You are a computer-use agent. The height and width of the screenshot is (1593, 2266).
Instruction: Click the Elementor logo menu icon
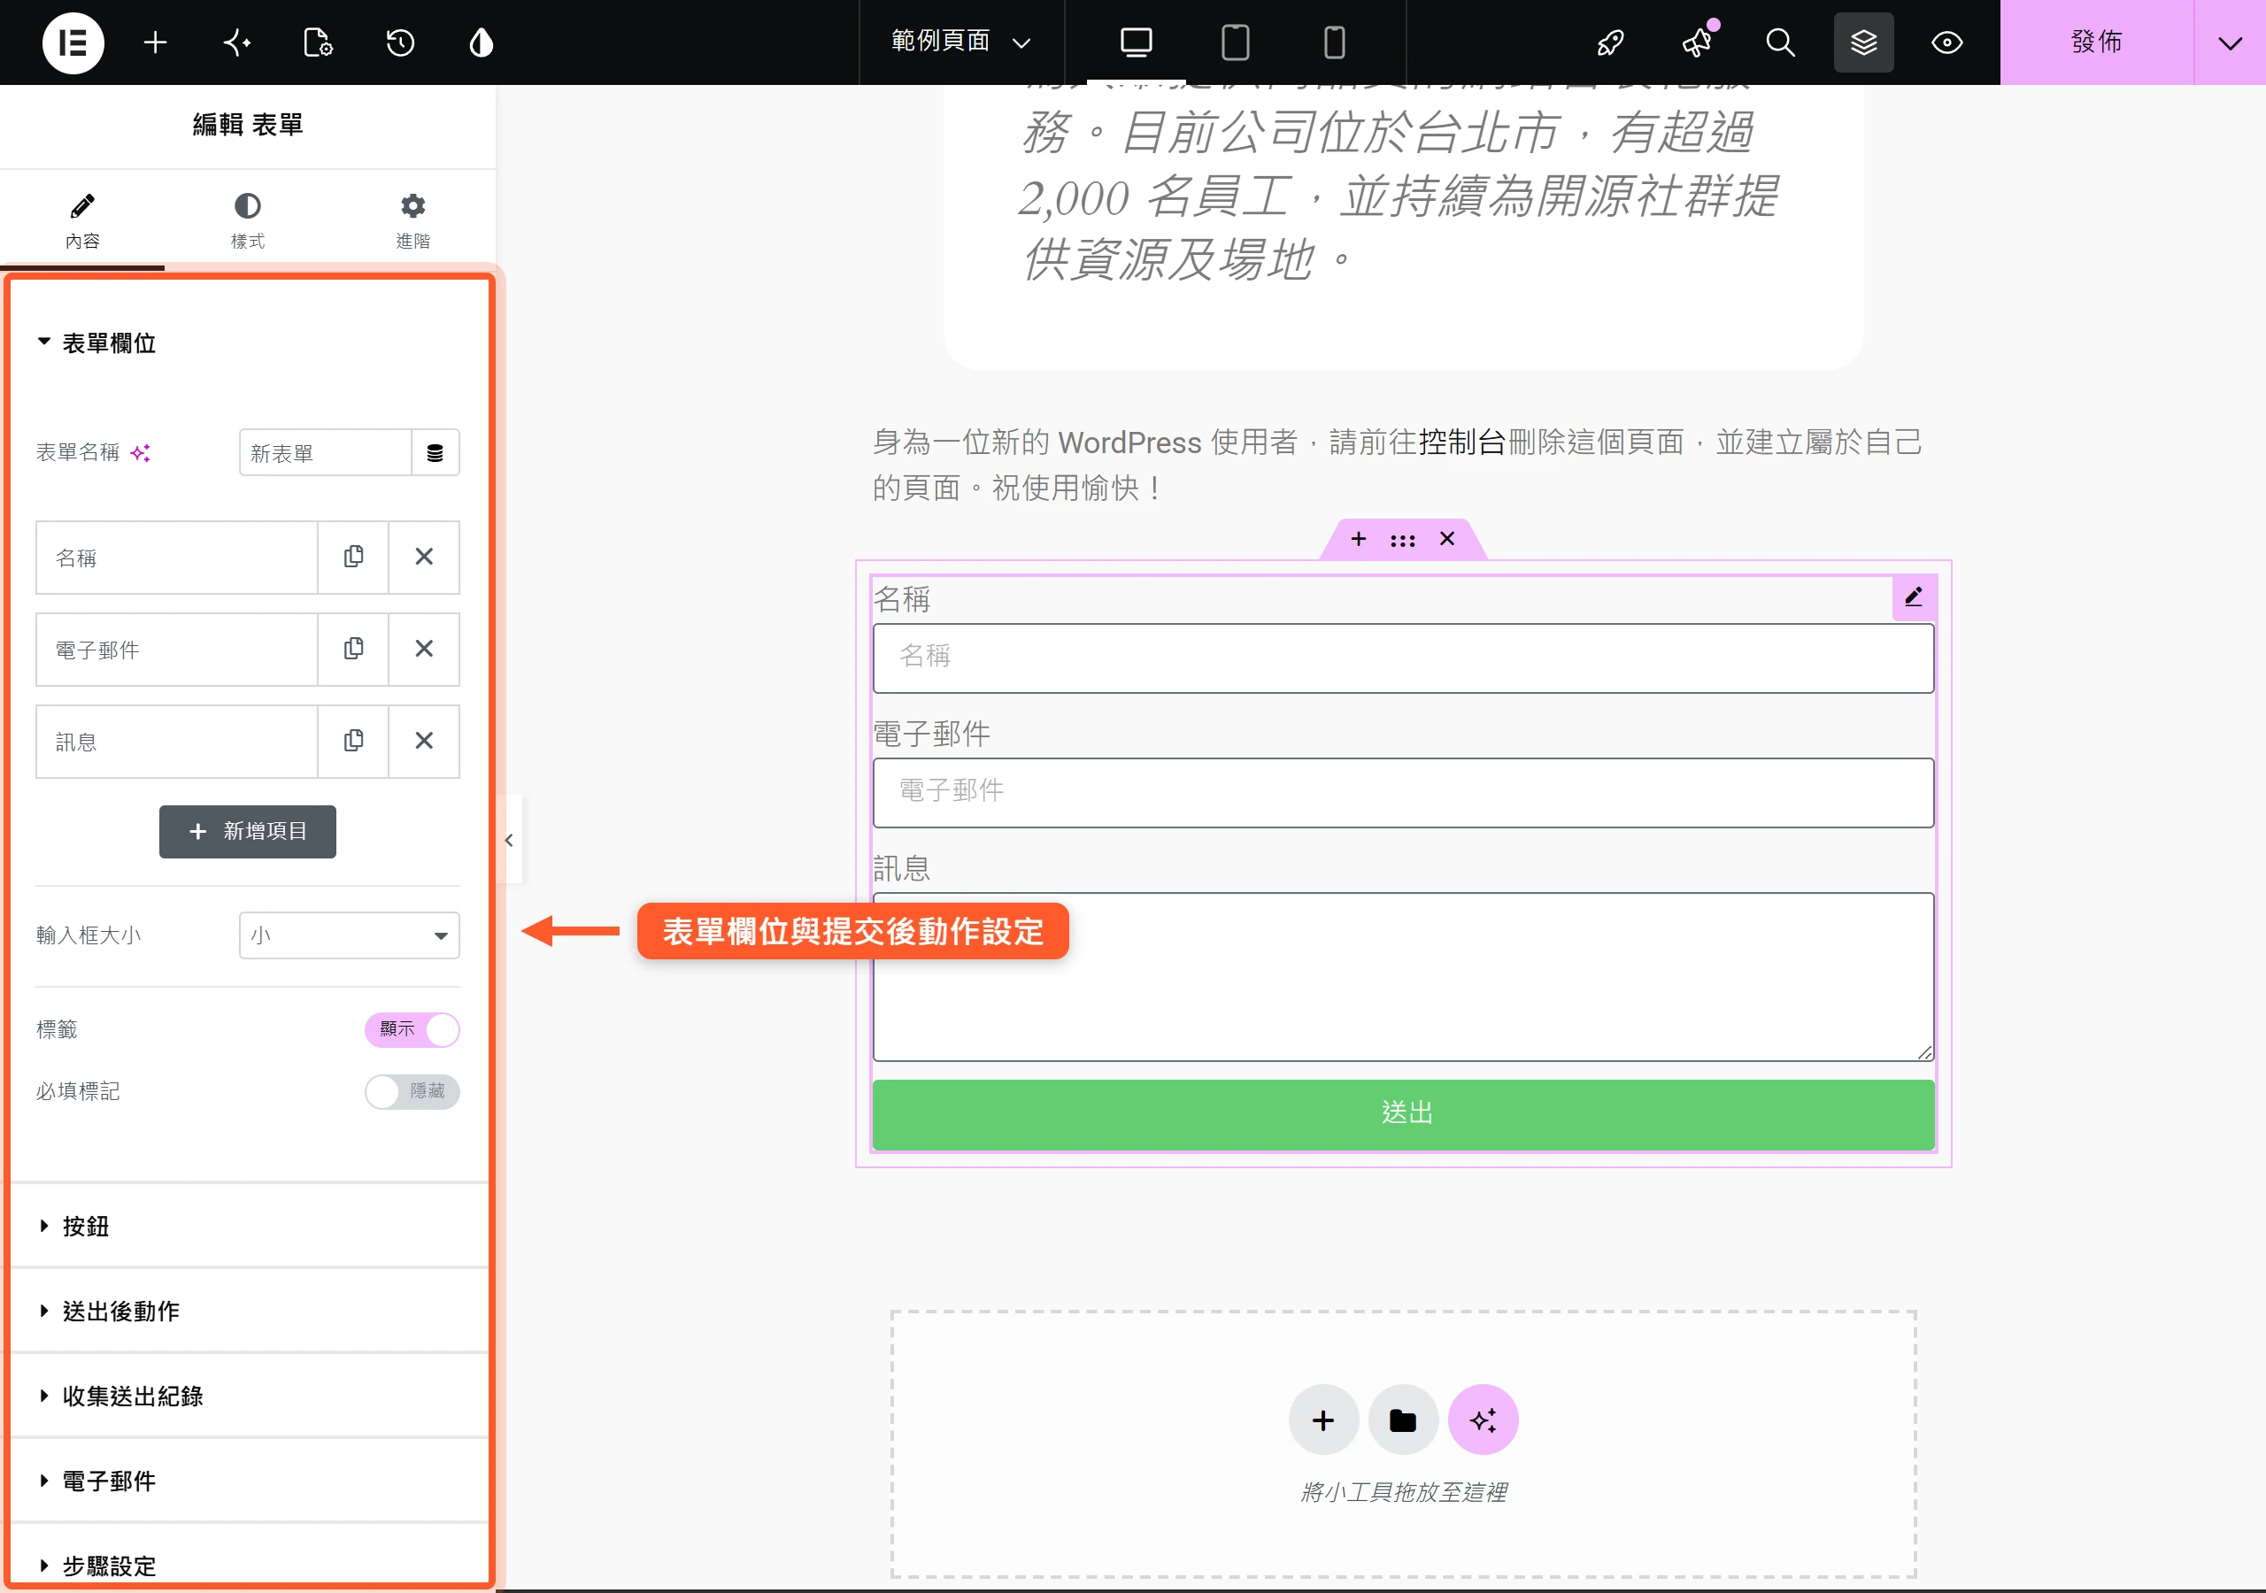[73, 42]
